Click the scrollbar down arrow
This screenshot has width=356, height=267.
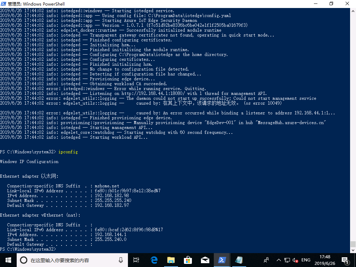(353, 250)
